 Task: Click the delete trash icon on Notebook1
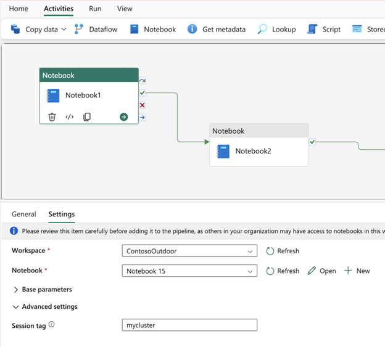pyautogui.click(x=52, y=116)
